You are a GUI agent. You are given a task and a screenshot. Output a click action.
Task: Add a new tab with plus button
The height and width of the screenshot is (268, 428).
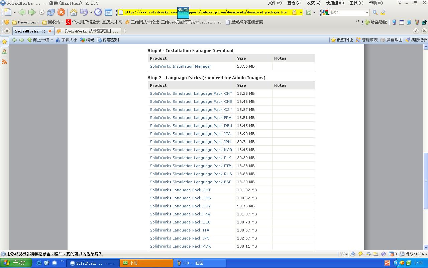pos(125,31)
